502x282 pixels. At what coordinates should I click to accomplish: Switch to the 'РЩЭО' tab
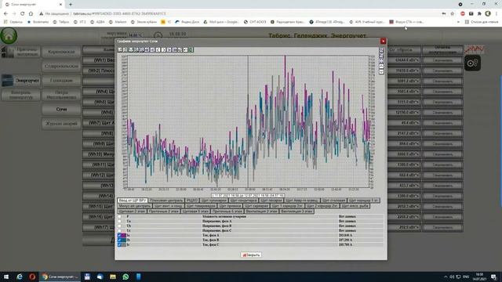pyautogui.click(x=192, y=201)
